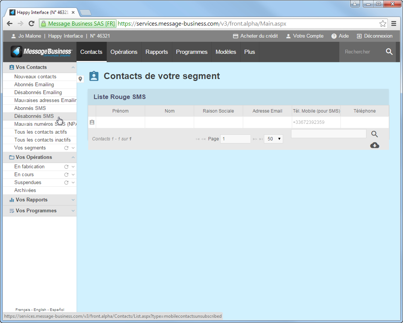Collapse the Vos Contacts section
The width and height of the screenshot is (403, 323).
(73, 67)
